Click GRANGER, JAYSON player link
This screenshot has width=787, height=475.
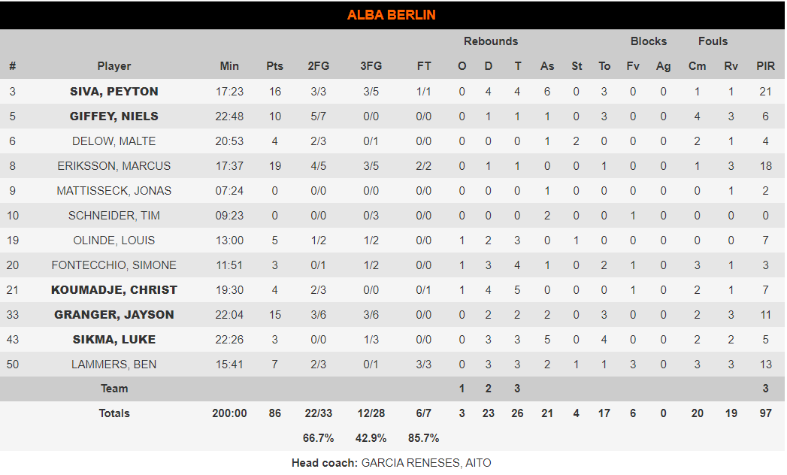(x=114, y=315)
